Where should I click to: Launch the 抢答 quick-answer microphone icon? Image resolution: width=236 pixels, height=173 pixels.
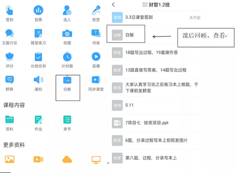pos(96,10)
